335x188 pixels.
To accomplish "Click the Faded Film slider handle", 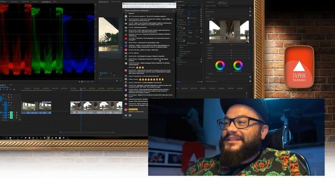I will point(231,50).
